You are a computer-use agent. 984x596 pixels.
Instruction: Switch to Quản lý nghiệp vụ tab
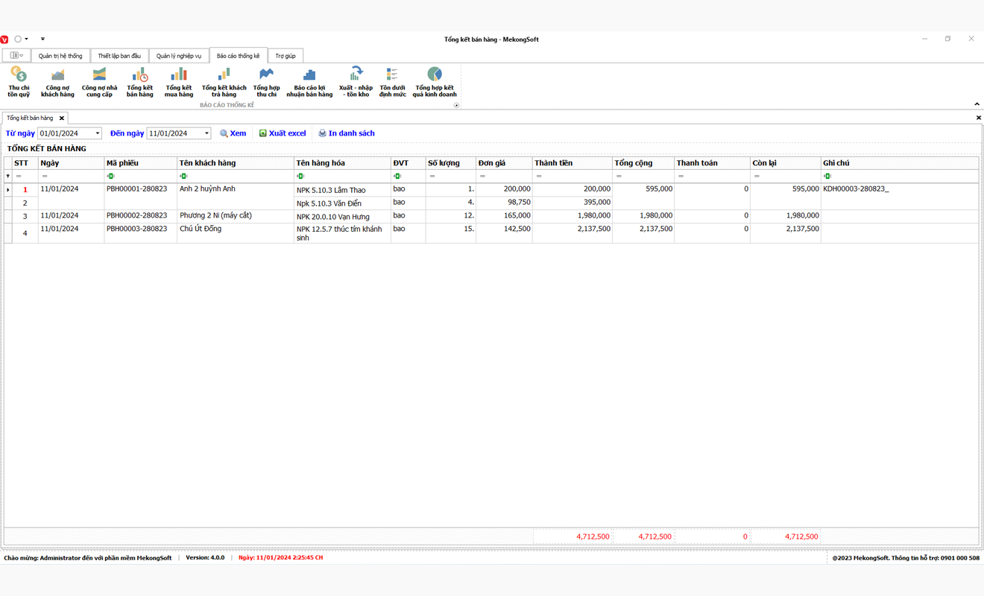click(x=179, y=56)
